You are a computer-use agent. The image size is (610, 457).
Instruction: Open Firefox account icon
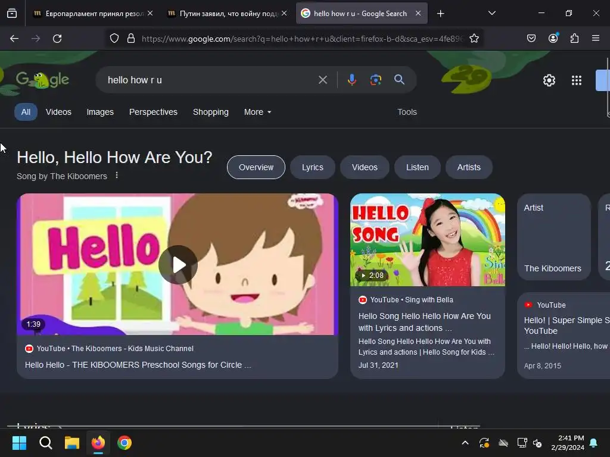click(553, 38)
